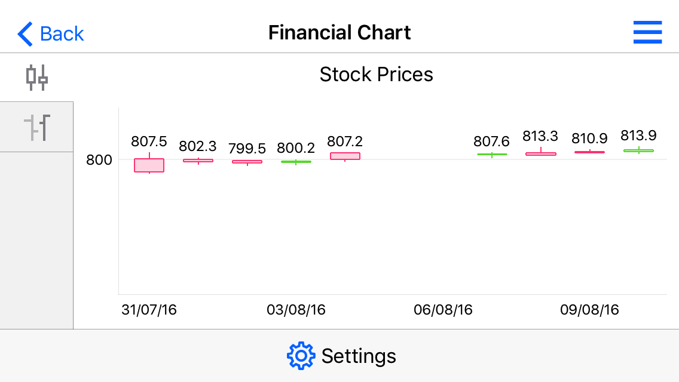Click the pink candlestick labeled 807.5
Image resolution: width=679 pixels, height=382 pixels.
pyautogui.click(x=148, y=165)
